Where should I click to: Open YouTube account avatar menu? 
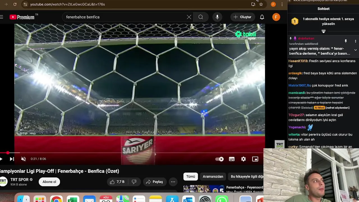tap(276, 17)
